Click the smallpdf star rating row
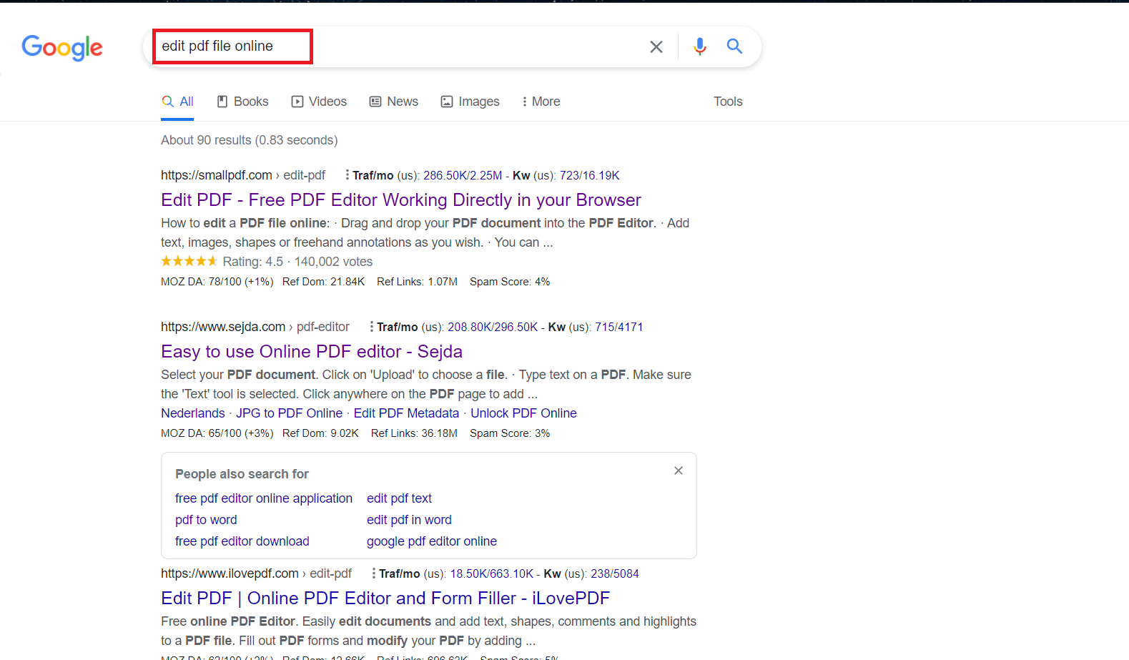 267,262
